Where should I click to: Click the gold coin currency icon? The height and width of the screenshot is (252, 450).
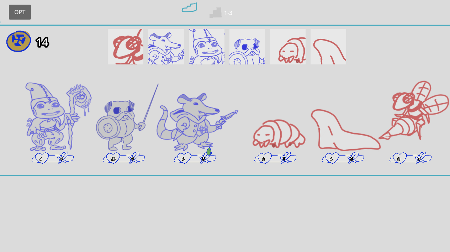19,41
